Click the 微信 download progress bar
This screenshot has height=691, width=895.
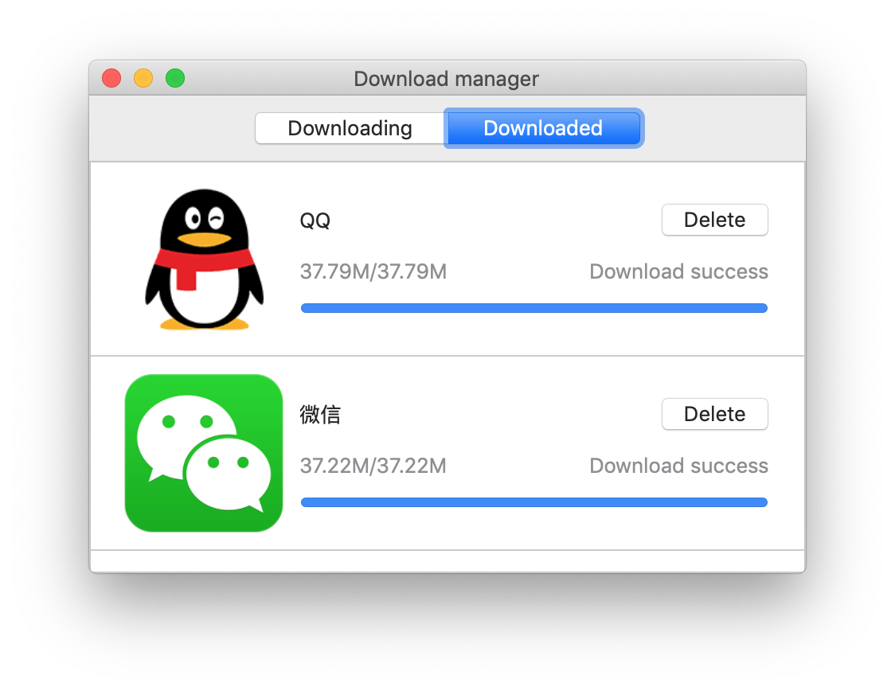534,502
